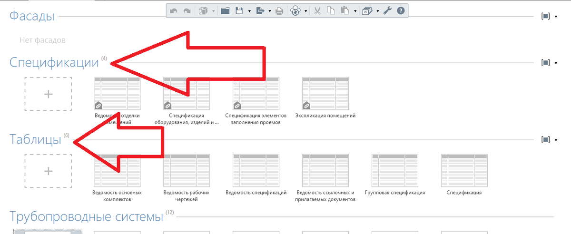Click the Групповая спецификация label
Screen dimensions: 571x234
coord(395,193)
